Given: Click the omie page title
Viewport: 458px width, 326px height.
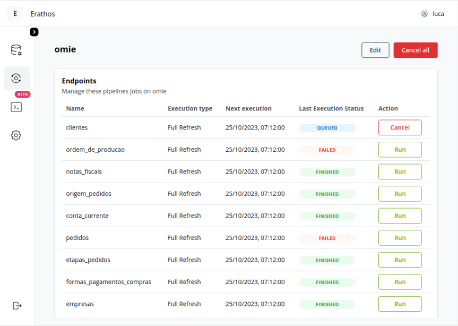Looking at the screenshot, I should (65, 49).
